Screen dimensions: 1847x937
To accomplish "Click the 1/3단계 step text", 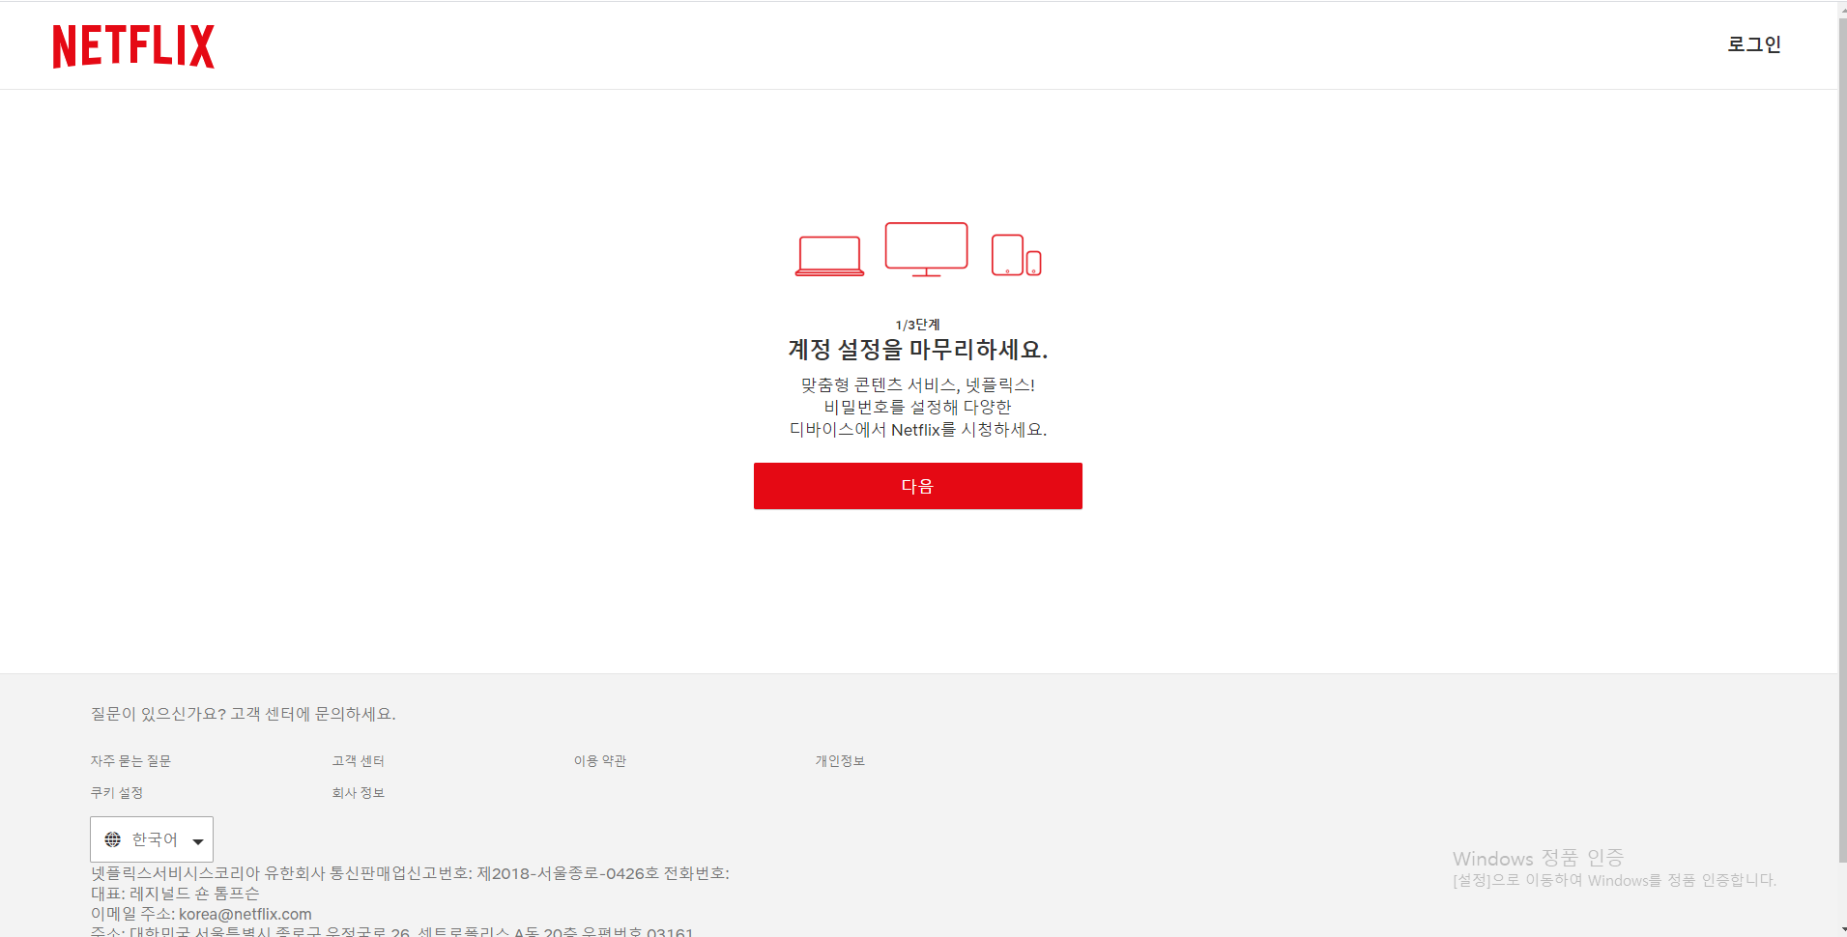I will [x=917, y=325].
